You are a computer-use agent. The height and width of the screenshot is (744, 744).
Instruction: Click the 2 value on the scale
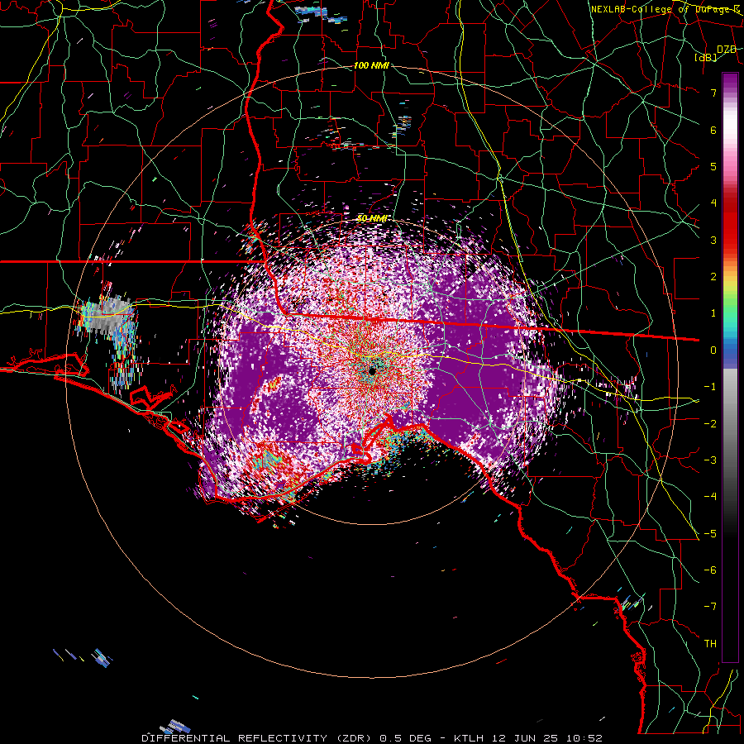713,277
